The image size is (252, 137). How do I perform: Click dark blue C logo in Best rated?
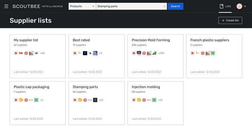pyautogui.click(x=85, y=53)
